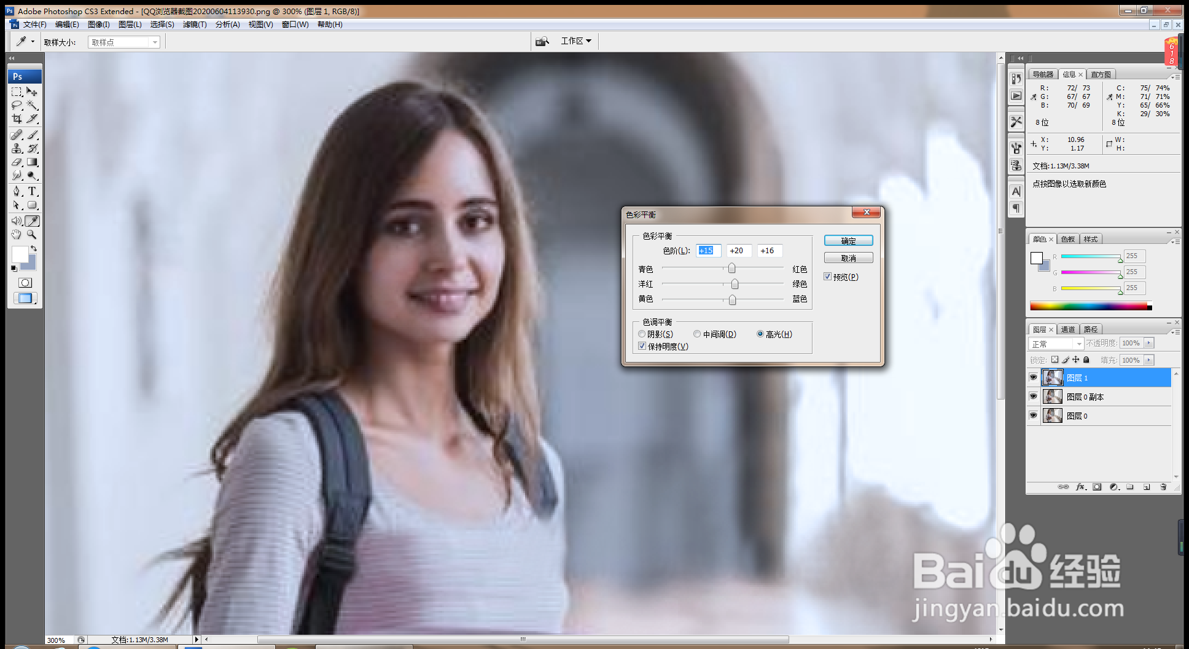Screen dimensions: 1189x649
Task: Expand the layer fill slider arrow
Action: (1149, 360)
